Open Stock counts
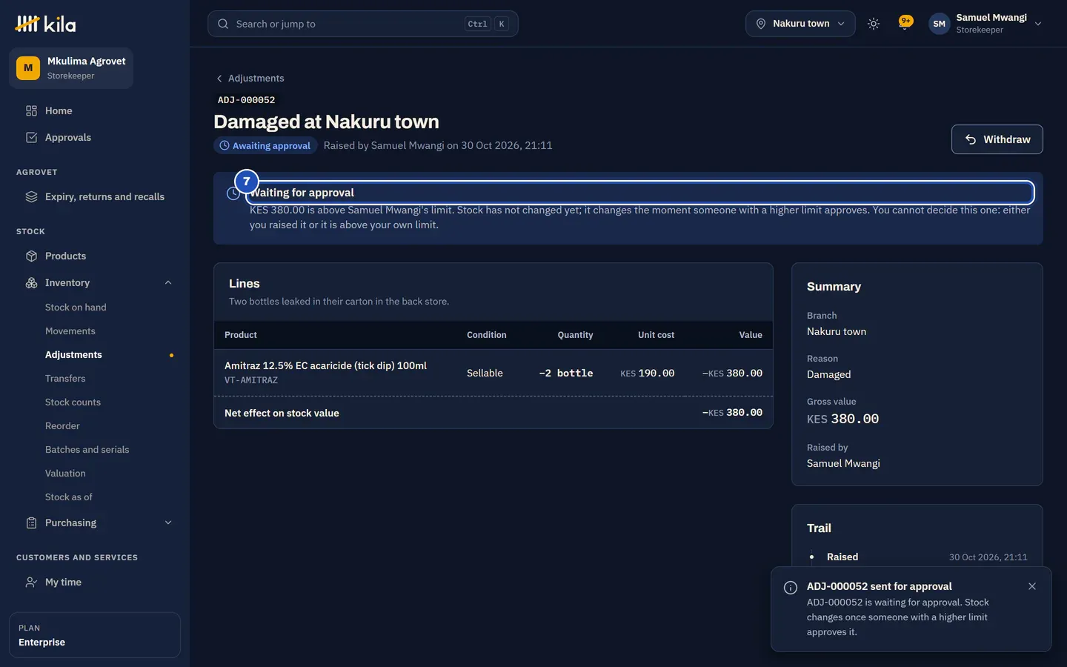The width and height of the screenshot is (1067, 667). [73, 402]
